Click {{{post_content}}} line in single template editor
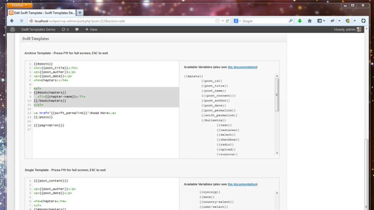The width and height of the screenshot is (374, 210). click(51, 181)
